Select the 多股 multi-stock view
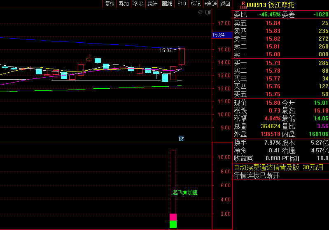This screenshot has height=230, width=329. click(x=138, y=4)
